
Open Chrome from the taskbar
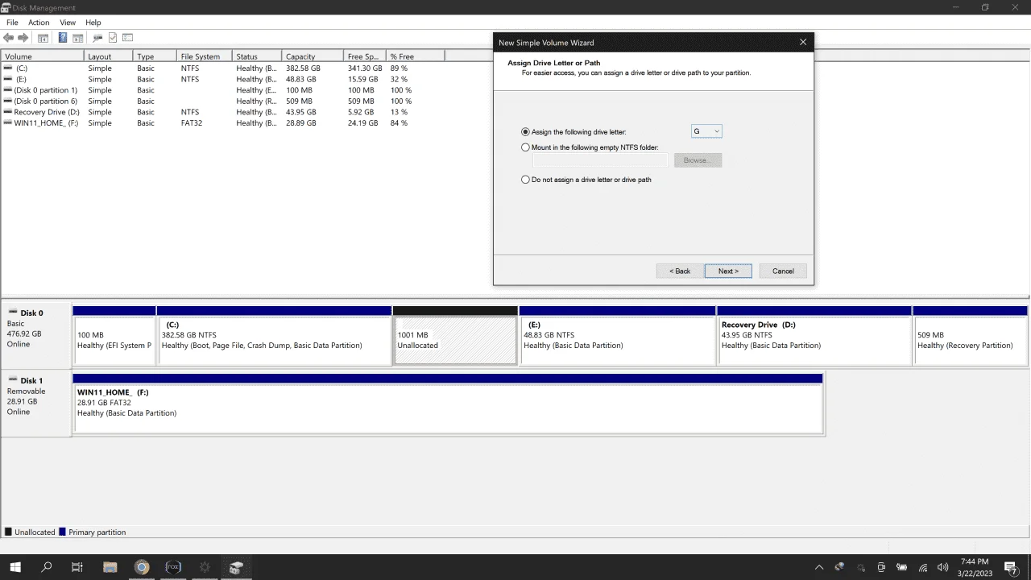pos(142,567)
